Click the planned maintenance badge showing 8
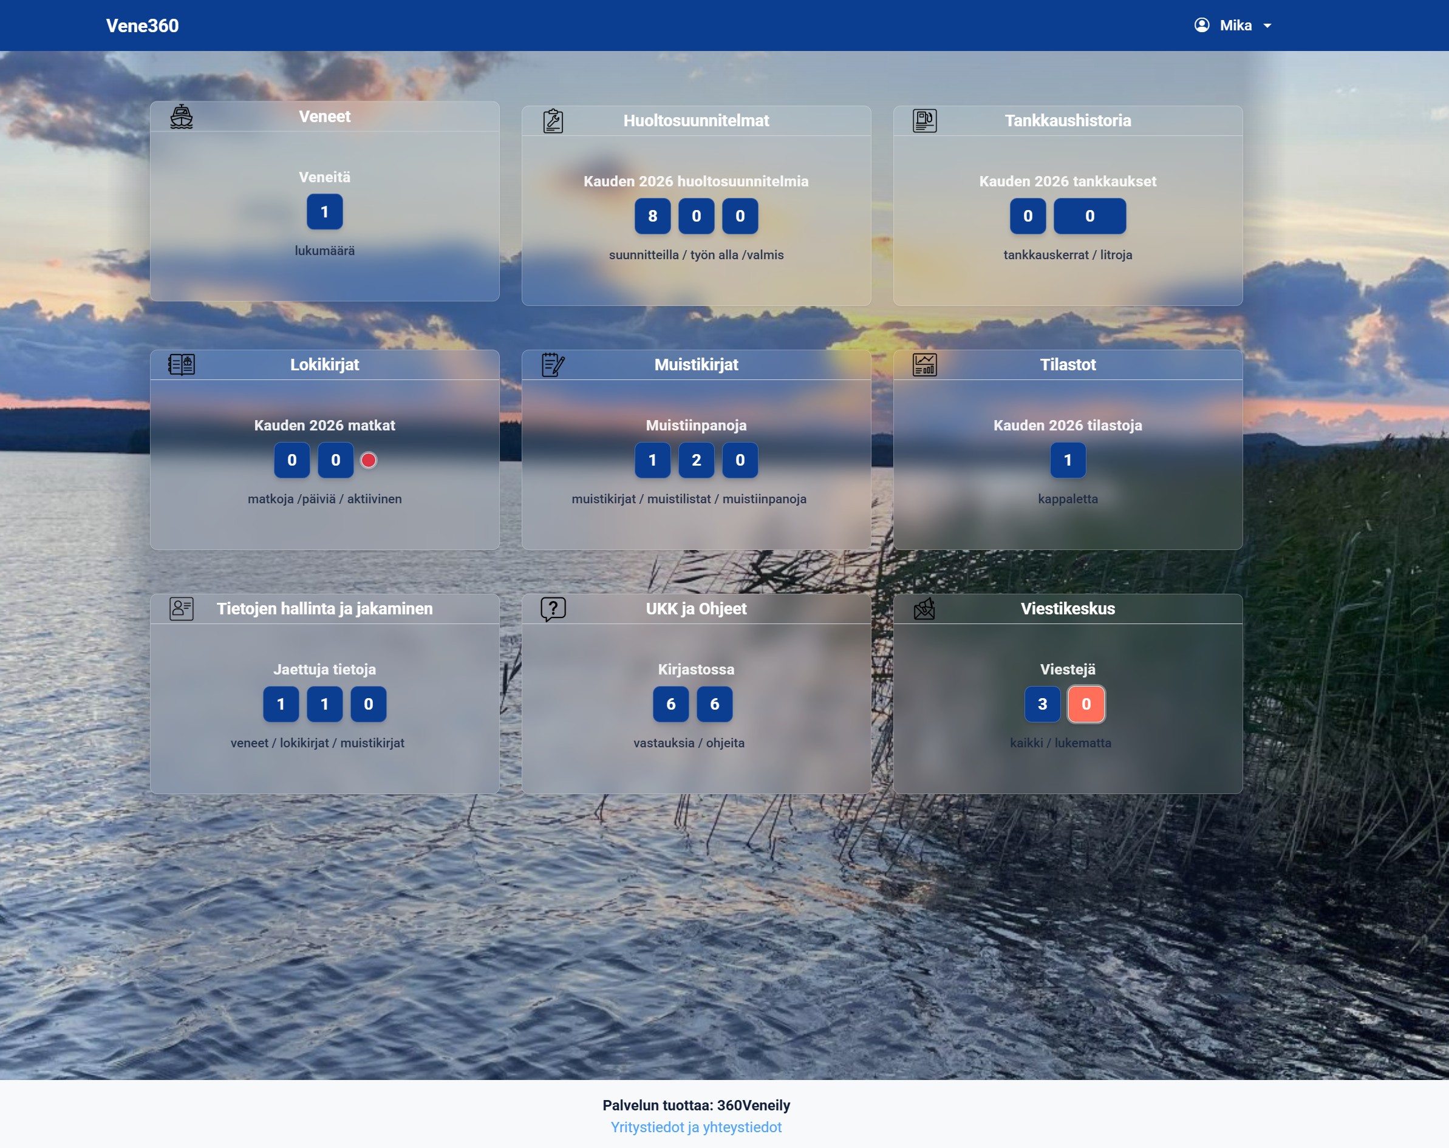Screen dimensions: 1449x1148 coord(652,216)
